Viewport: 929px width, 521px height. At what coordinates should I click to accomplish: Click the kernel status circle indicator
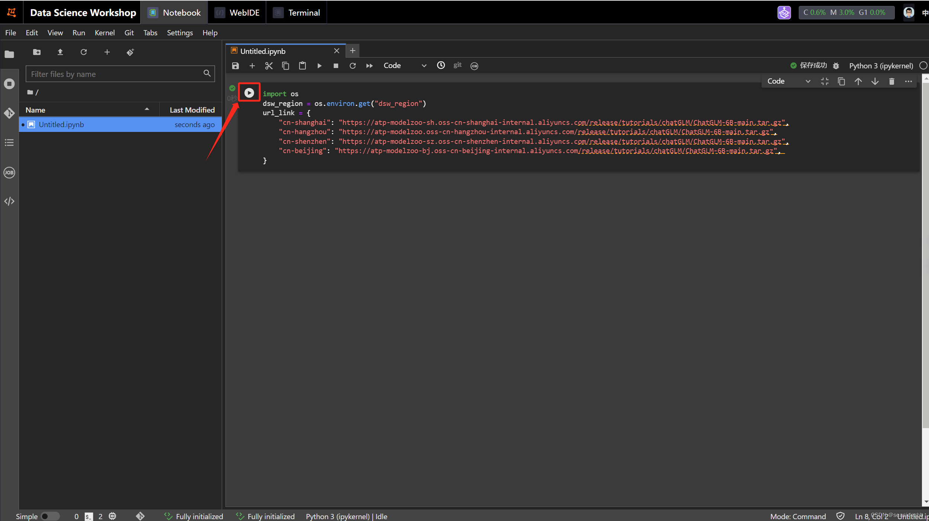[x=923, y=66]
